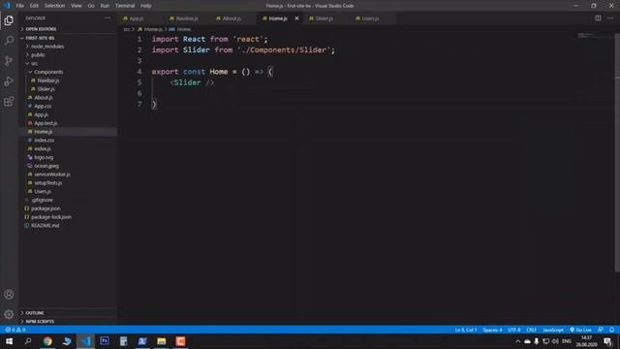Switch to App.js tab

tap(137, 18)
